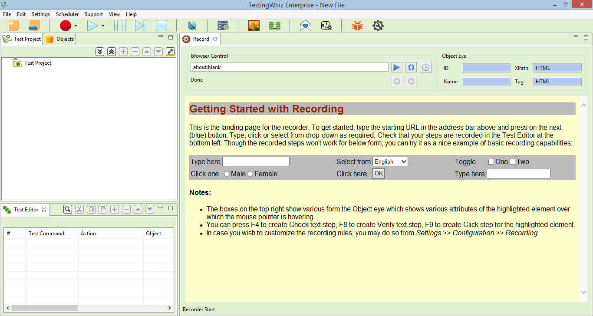The height and width of the screenshot is (316, 593).
Task: Open the English language dropdown
Action: [390, 161]
